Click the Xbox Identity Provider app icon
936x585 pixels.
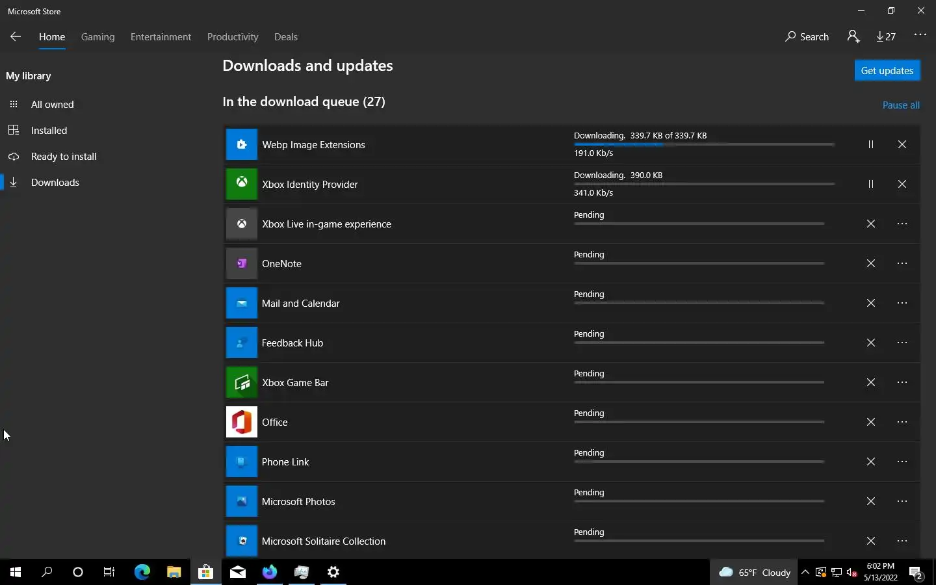[242, 184]
